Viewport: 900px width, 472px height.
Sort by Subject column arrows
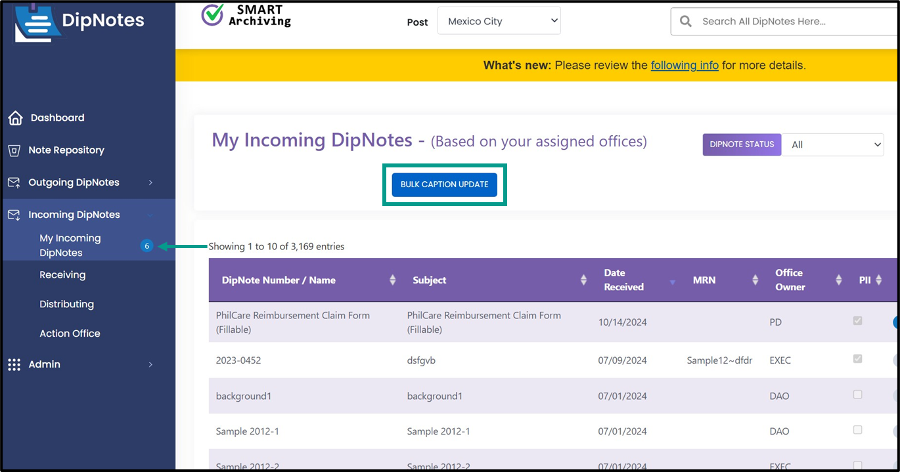(x=583, y=280)
